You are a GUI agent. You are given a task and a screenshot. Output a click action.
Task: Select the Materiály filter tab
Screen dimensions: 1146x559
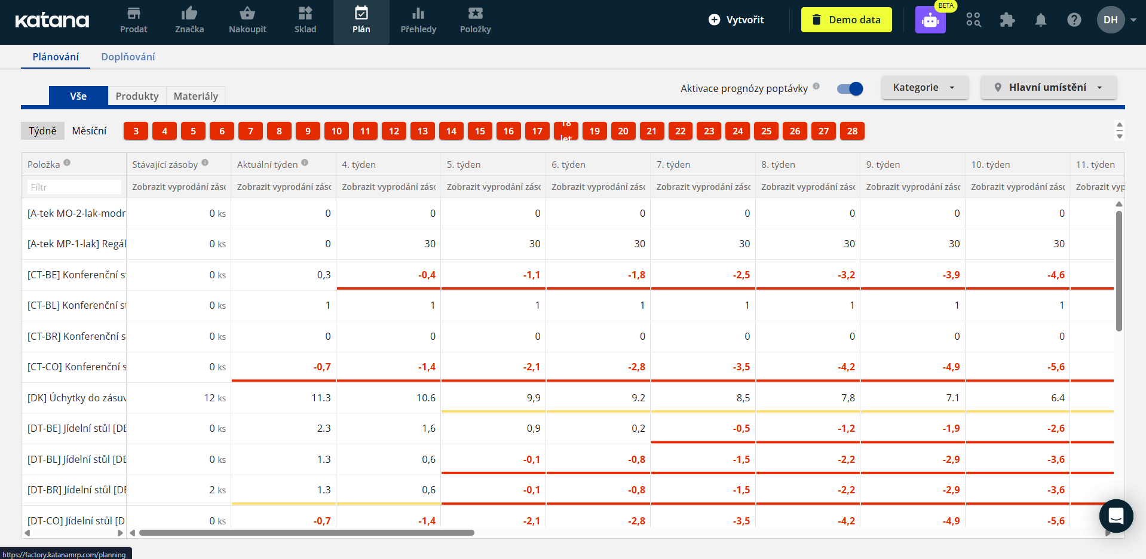(x=195, y=96)
